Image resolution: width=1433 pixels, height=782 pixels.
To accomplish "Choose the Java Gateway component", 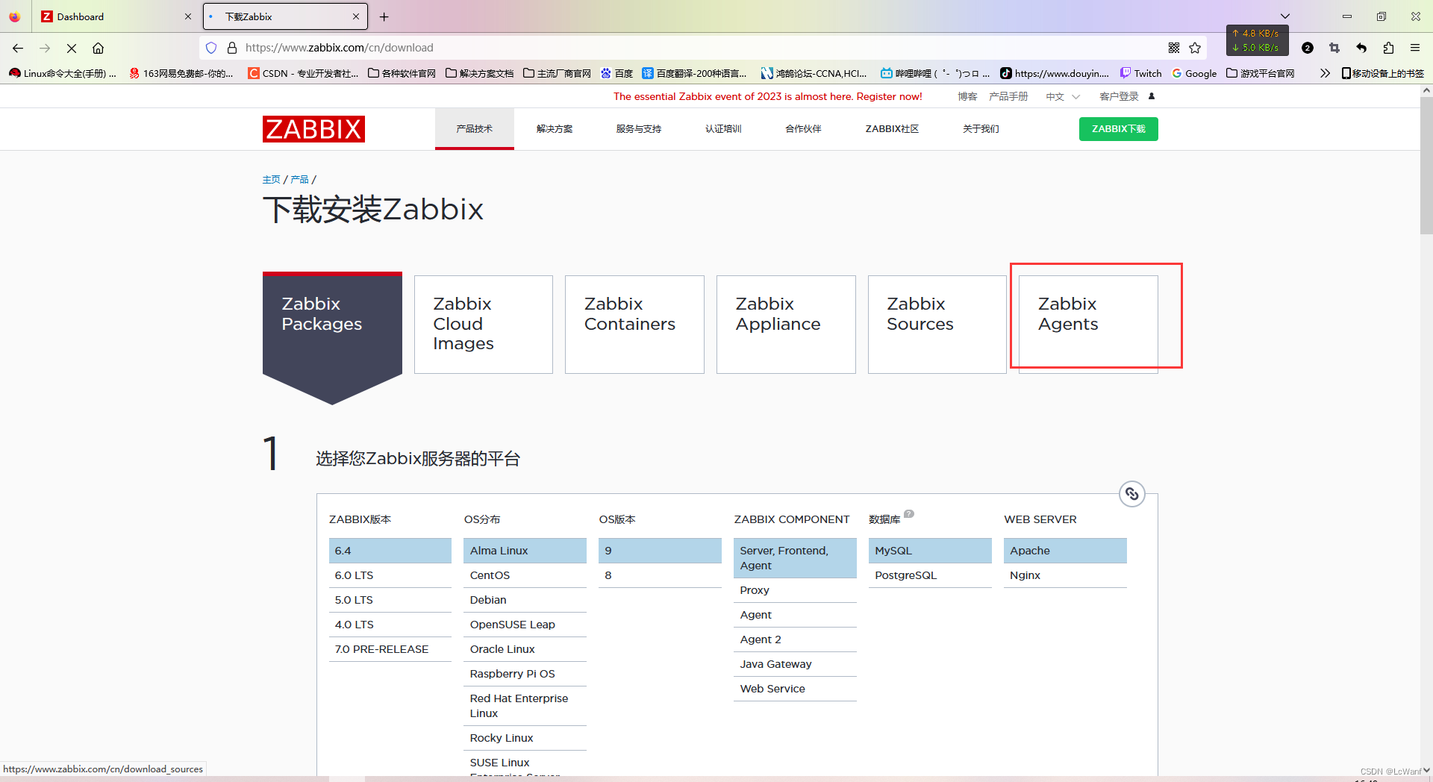I will pyautogui.click(x=795, y=664).
